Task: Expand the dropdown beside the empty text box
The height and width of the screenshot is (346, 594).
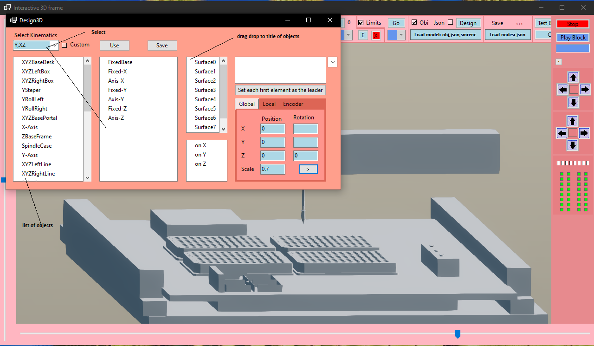Action: coord(332,62)
